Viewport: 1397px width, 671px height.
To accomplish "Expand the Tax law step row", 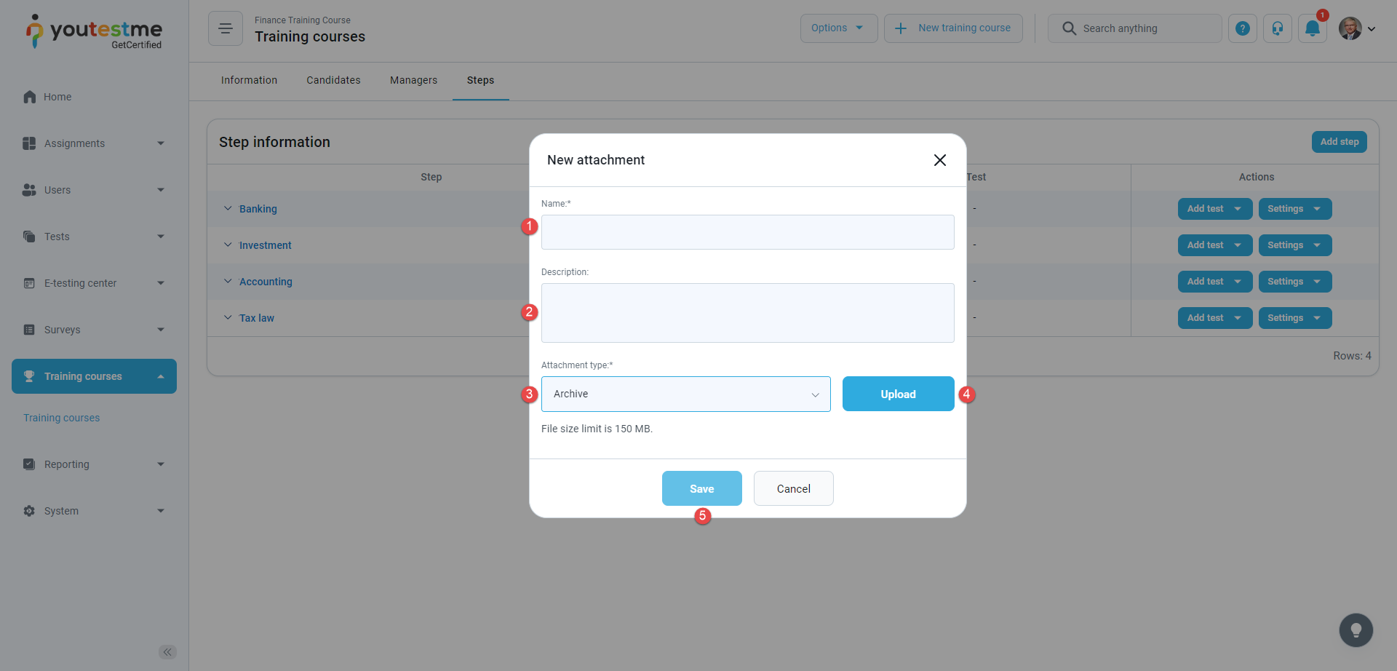I will (228, 318).
